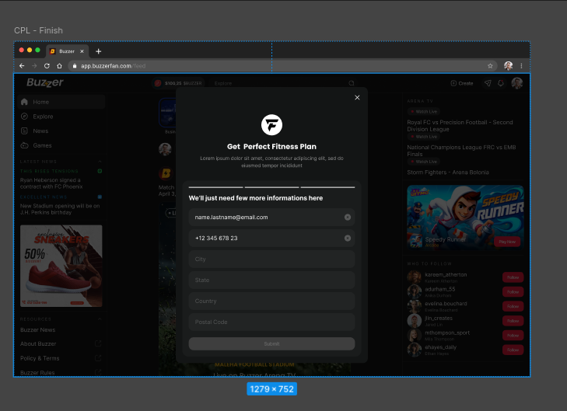Open Storm Fighters - Arena Bolonia
This screenshot has height=411, width=567.
pos(448,172)
